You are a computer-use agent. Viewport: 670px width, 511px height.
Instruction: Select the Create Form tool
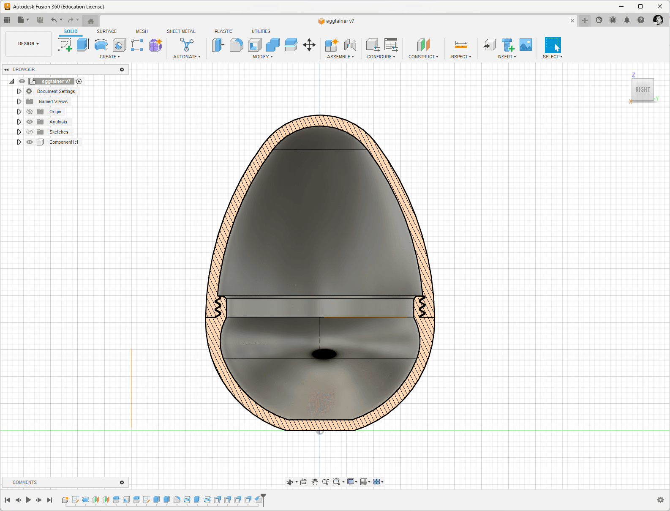[x=155, y=44]
